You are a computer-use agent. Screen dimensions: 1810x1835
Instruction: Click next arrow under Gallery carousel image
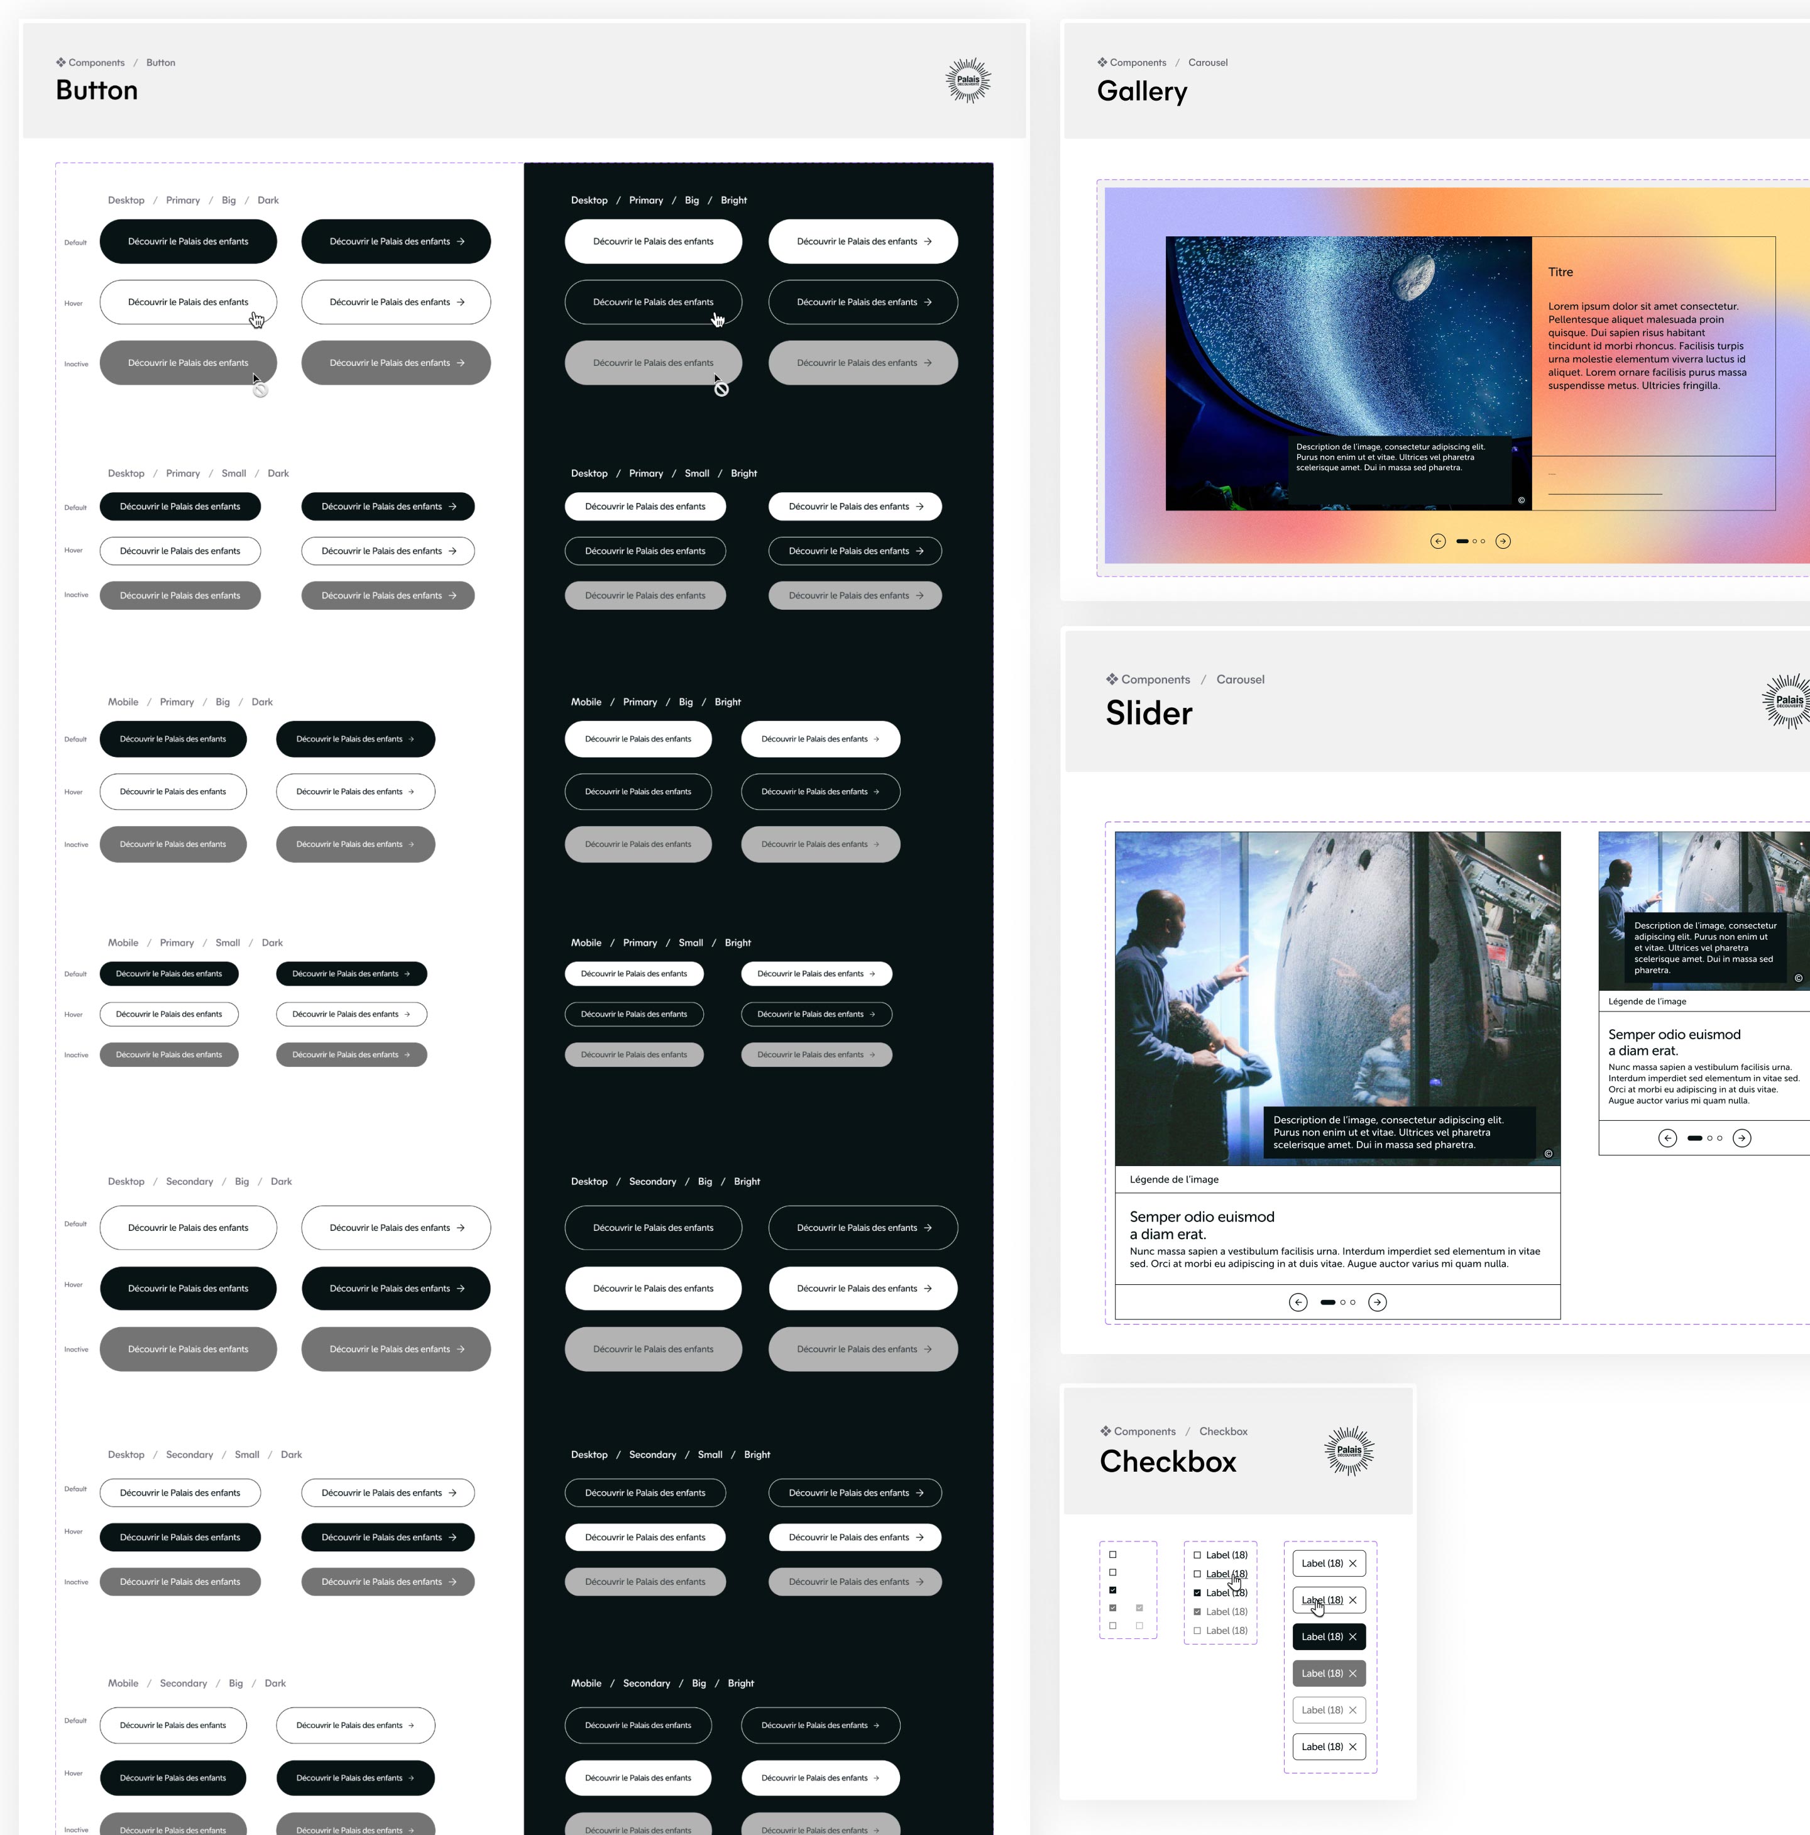(1502, 541)
